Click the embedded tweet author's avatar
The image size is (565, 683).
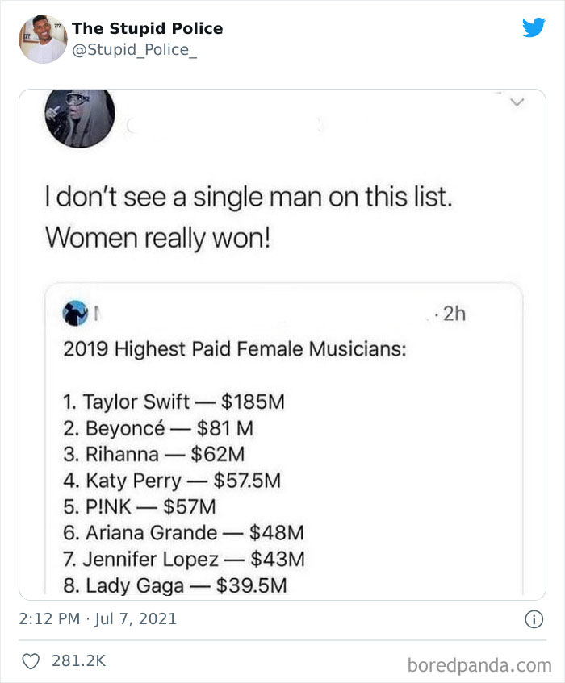click(75, 313)
